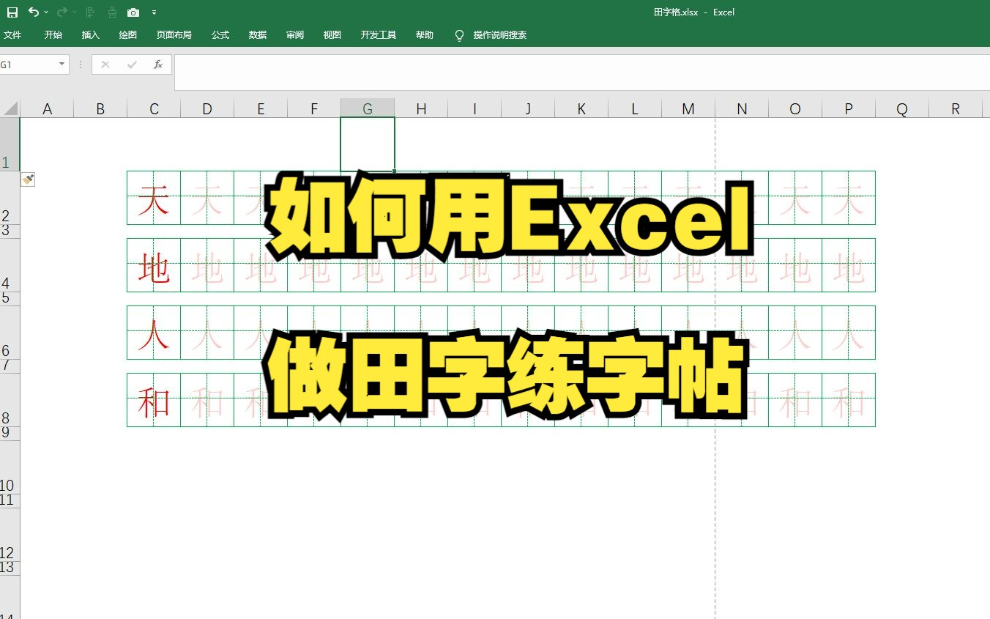Click the Align Center objects icon
990x619 pixels.
point(112,12)
